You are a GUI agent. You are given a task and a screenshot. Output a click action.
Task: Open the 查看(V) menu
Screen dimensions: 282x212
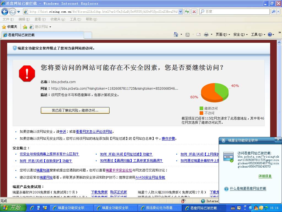(40, 19)
